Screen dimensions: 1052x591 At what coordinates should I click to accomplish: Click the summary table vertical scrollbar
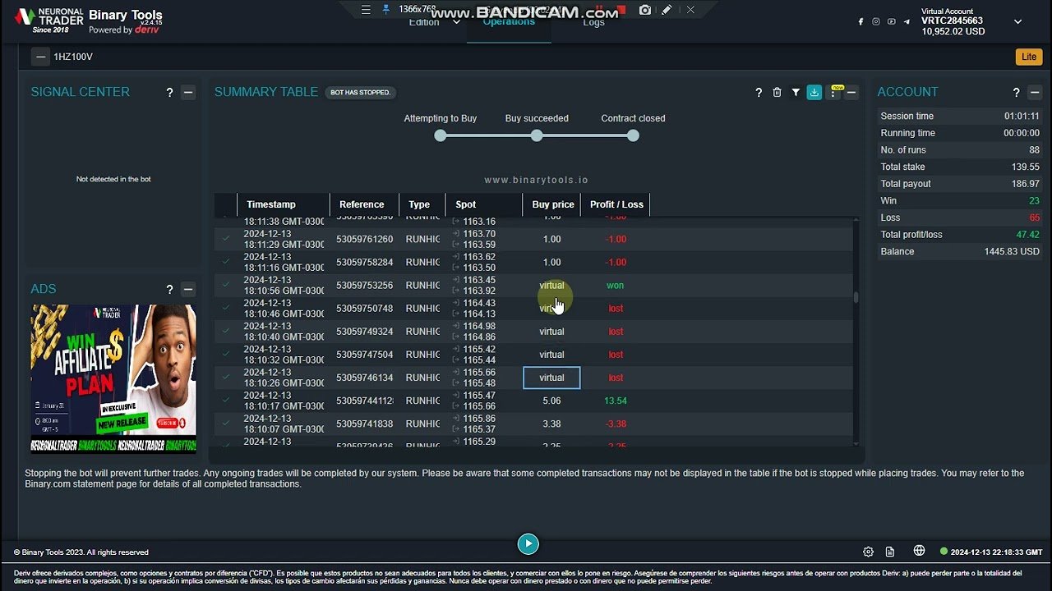click(x=856, y=298)
